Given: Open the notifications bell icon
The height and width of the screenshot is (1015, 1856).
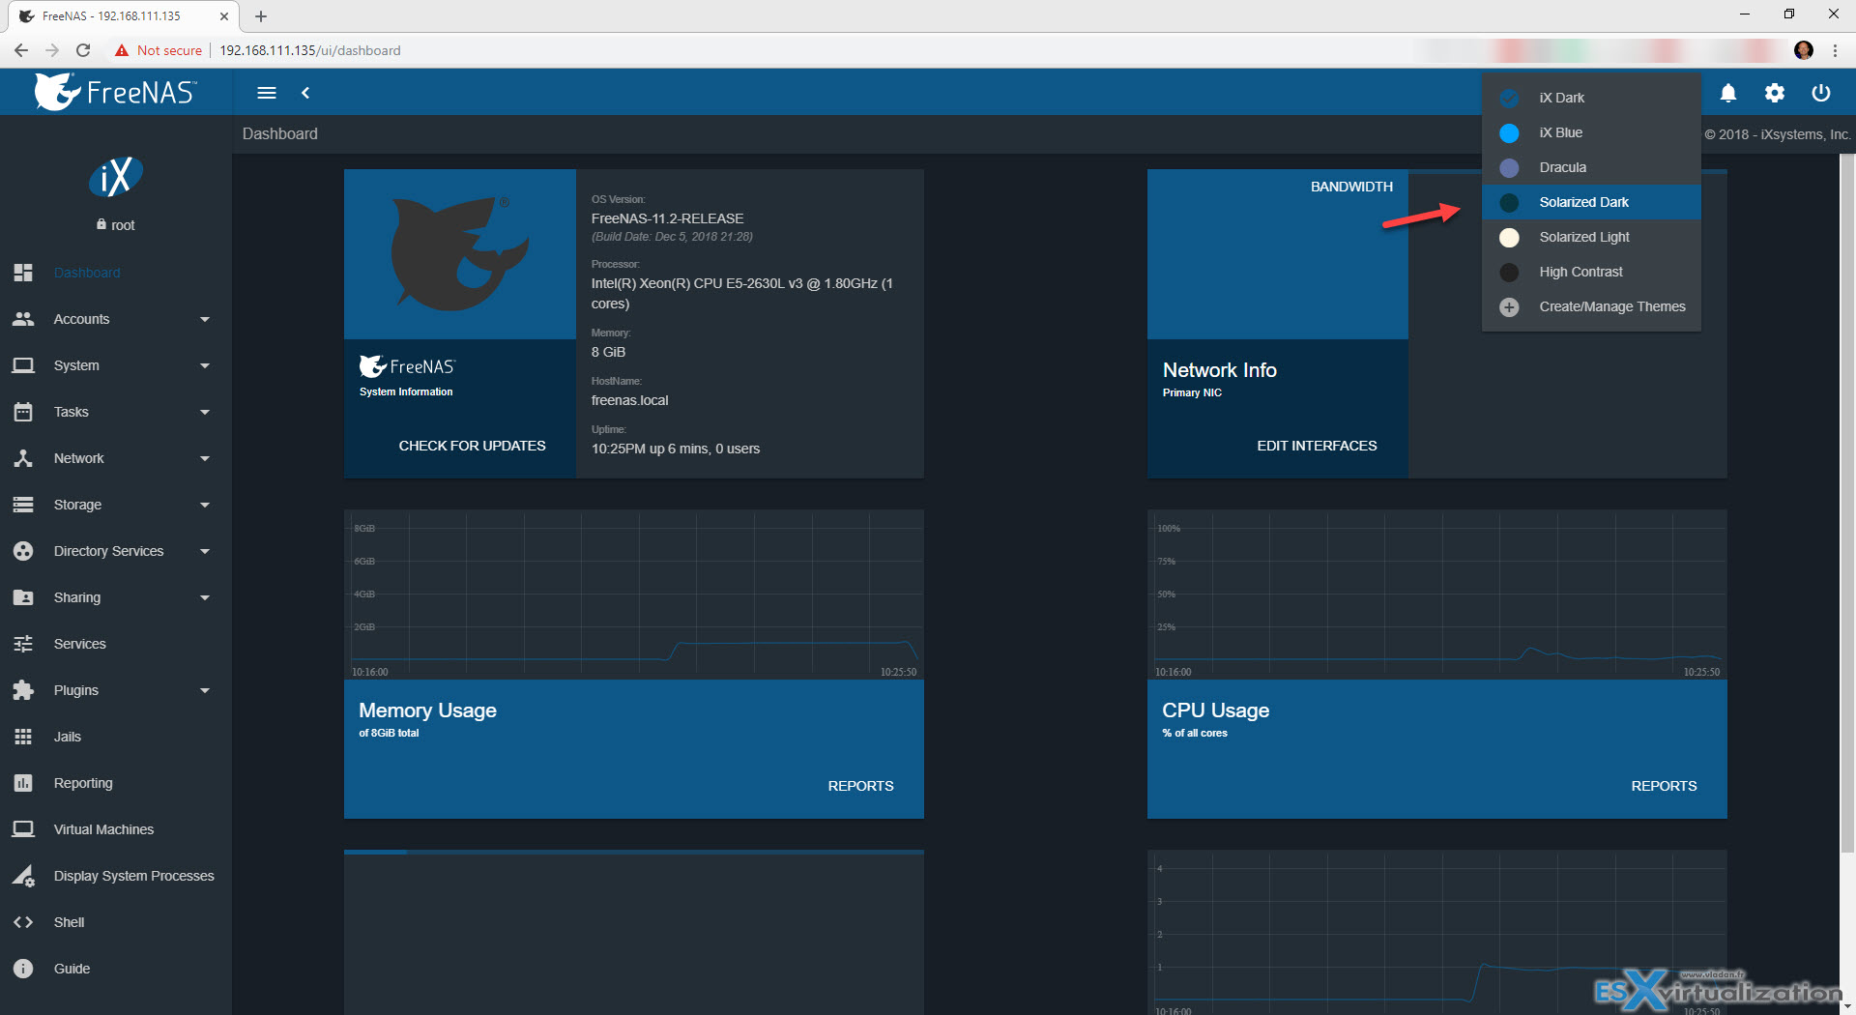Looking at the screenshot, I should tap(1728, 93).
